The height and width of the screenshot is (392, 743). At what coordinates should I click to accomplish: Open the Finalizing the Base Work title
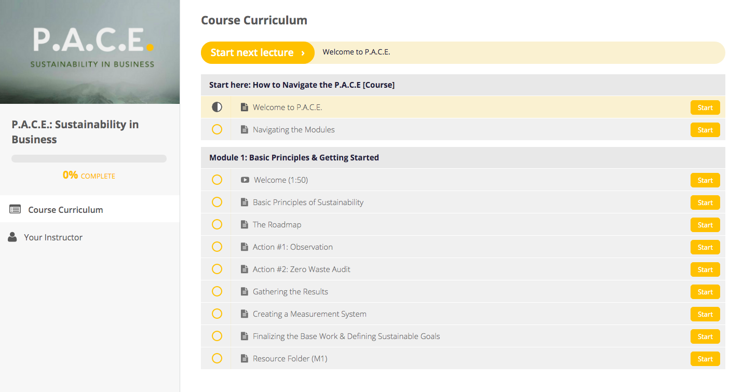pos(346,336)
